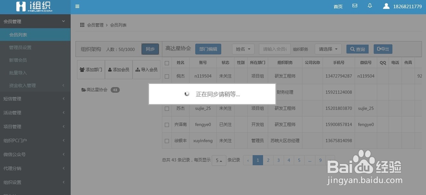Click the 查询 search button

click(x=357, y=49)
